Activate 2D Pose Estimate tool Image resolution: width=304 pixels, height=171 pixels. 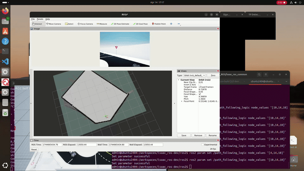(120, 24)
